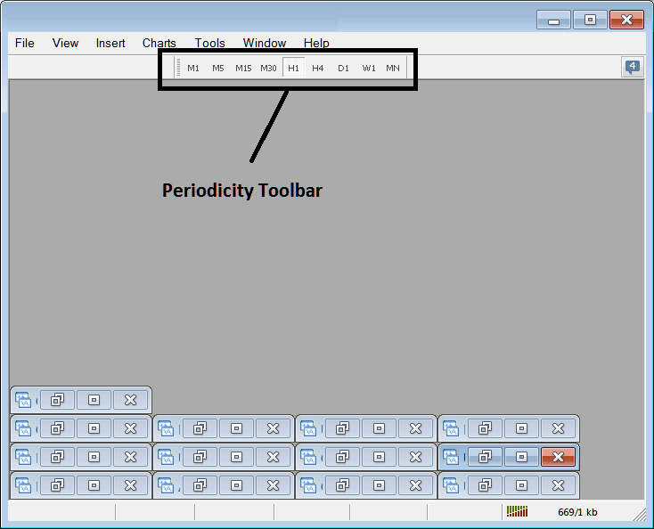Switch chart to M1 timeframe
Viewport: 654px width, 529px height.
193,68
